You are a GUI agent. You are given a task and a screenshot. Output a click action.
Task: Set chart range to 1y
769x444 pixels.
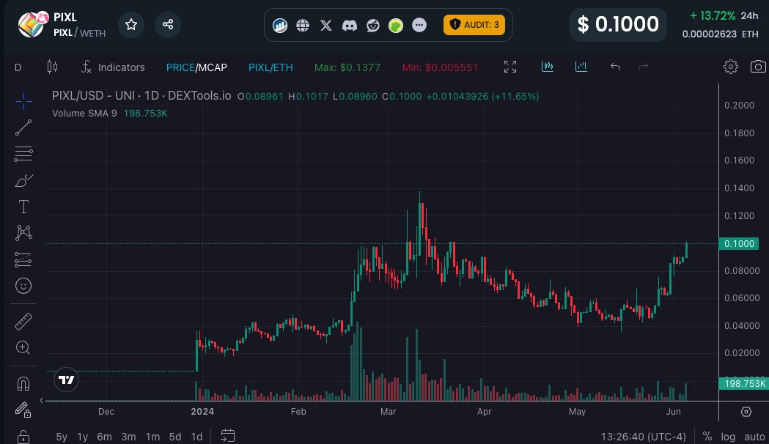tap(82, 437)
